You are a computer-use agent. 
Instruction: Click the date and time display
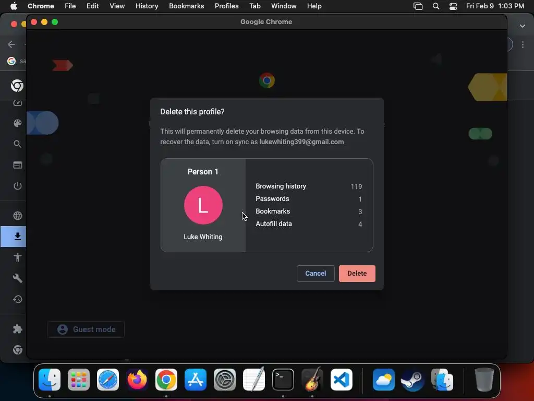[x=495, y=6]
